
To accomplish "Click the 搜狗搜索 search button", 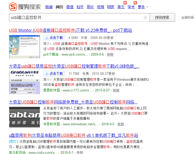I will tap(162, 17).
